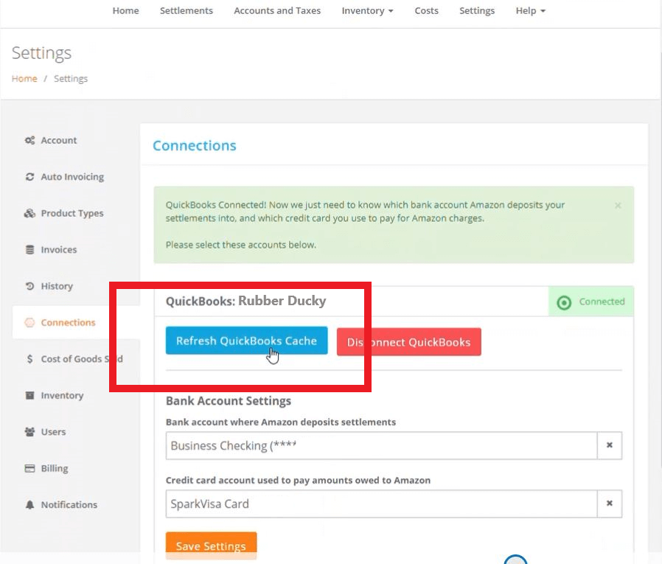Viewport: 662px width, 564px height.
Task: Open the Billing settings section
Action: point(55,469)
